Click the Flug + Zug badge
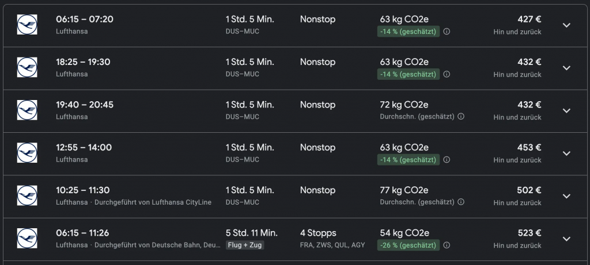The image size is (590, 265). pyautogui.click(x=245, y=245)
